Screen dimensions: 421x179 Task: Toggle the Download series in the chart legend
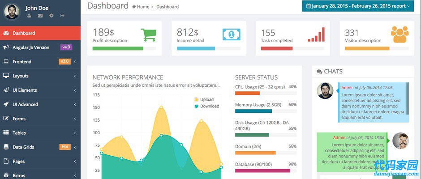coord(206,106)
